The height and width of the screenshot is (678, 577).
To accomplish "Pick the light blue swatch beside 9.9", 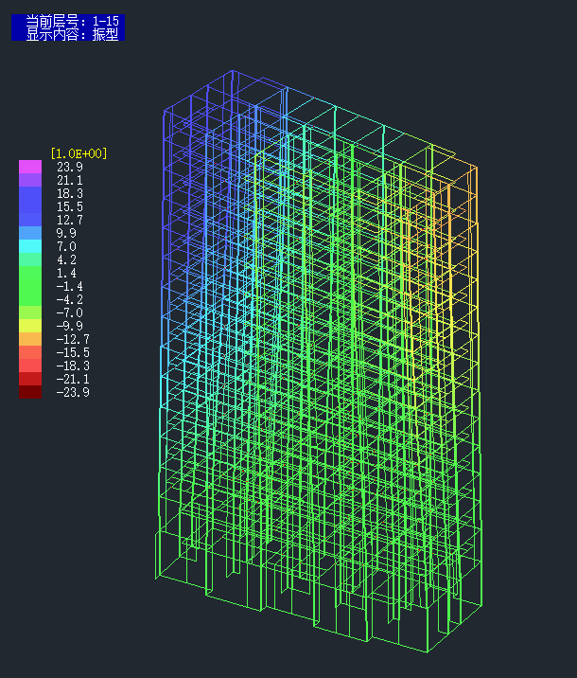I will (30, 233).
